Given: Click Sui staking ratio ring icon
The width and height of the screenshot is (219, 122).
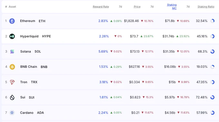Looking at the screenshot, I should pyautogui.click(x=213, y=97).
